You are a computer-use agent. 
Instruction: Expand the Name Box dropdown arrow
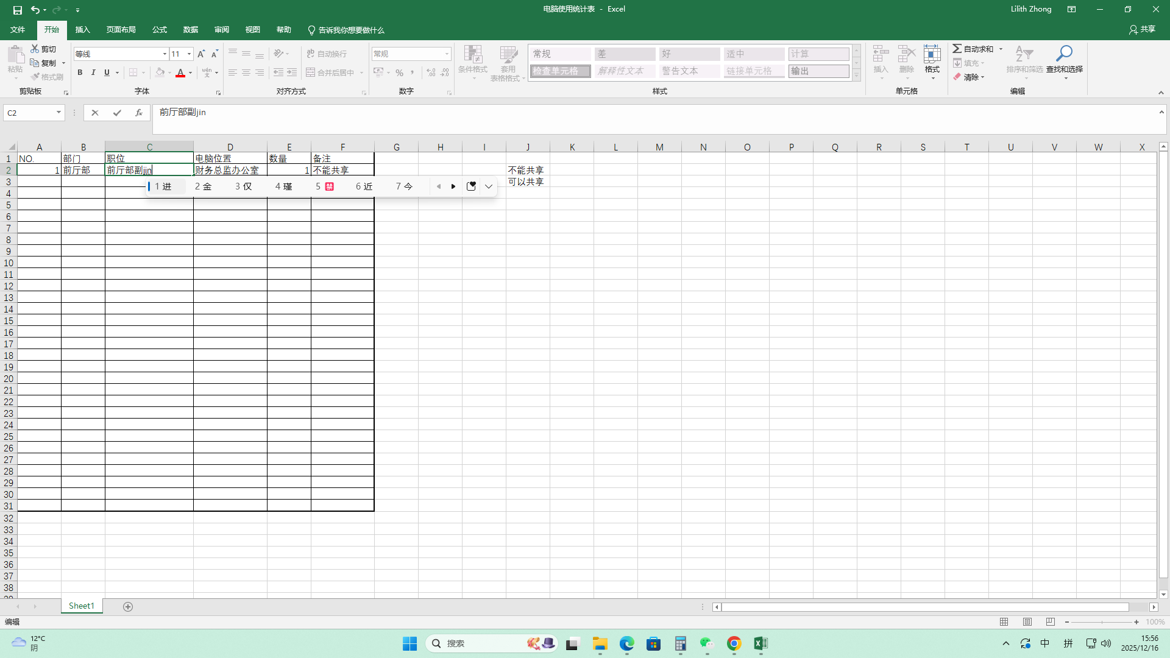[x=58, y=113]
